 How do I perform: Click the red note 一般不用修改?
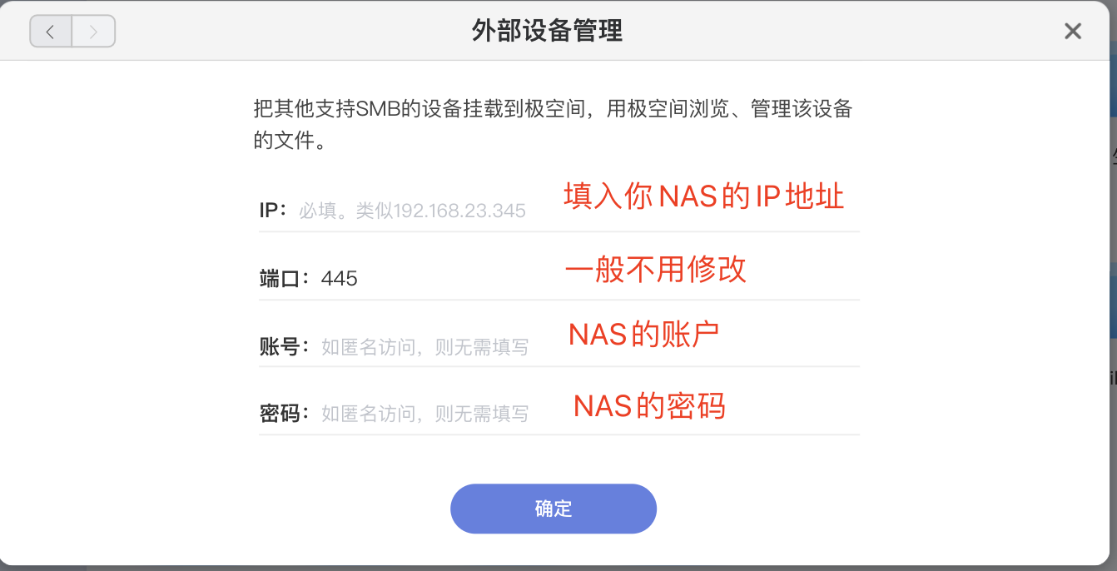click(x=655, y=269)
